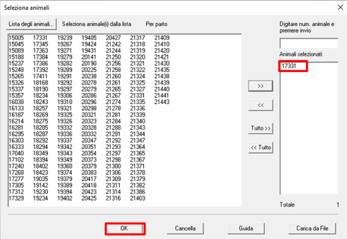Add all animals with Tutto >>
This screenshot has height=239, width=347.
click(x=261, y=128)
